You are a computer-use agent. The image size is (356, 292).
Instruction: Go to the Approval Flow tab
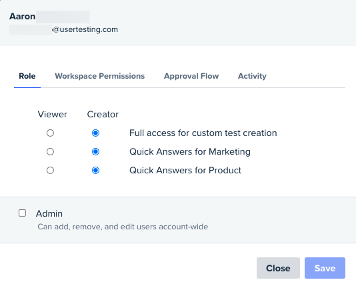(x=191, y=76)
